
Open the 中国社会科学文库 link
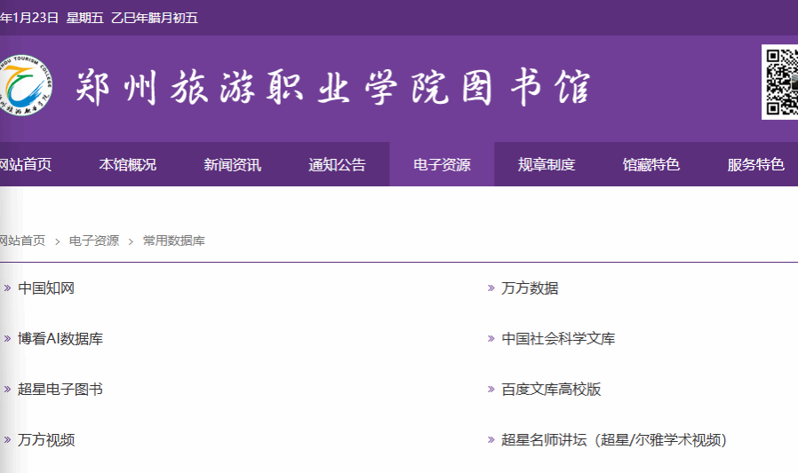tap(558, 339)
